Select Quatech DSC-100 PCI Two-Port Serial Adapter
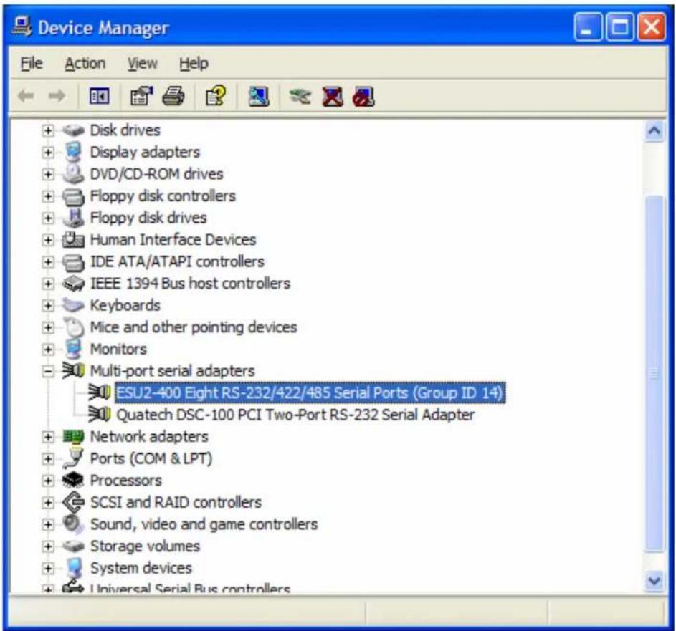The image size is (676, 631). click(x=295, y=415)
